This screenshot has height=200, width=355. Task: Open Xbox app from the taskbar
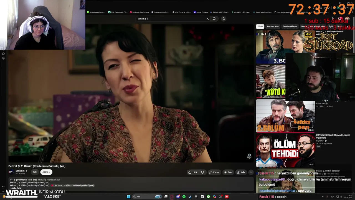point(208,197)
